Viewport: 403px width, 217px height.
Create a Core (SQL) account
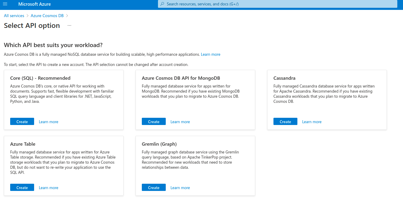(x=22, y=121)
